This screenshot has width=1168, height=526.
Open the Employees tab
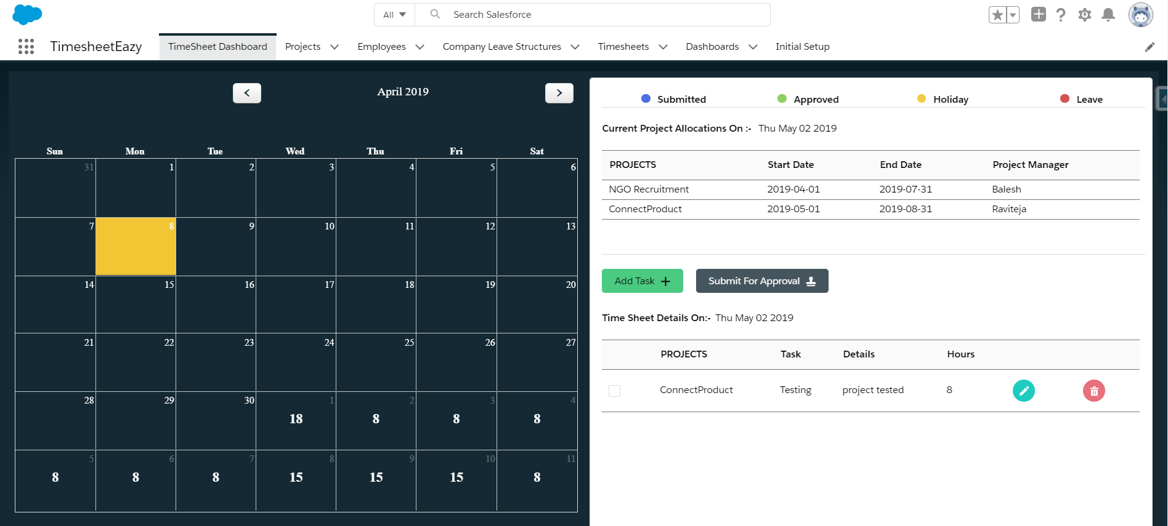(x=381, y=47)
